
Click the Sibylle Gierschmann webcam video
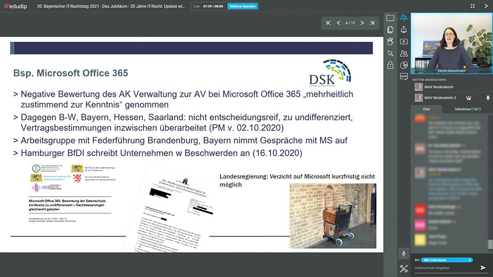point(451,43)
